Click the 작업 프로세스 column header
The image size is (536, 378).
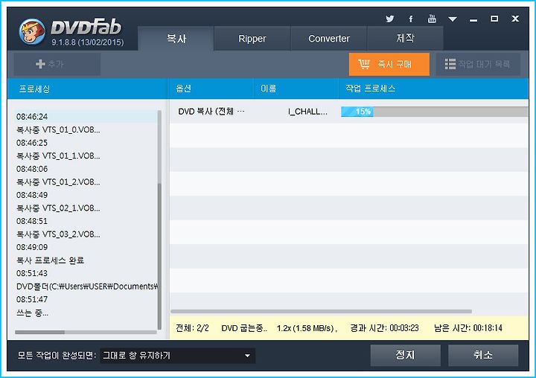[433, 89]
